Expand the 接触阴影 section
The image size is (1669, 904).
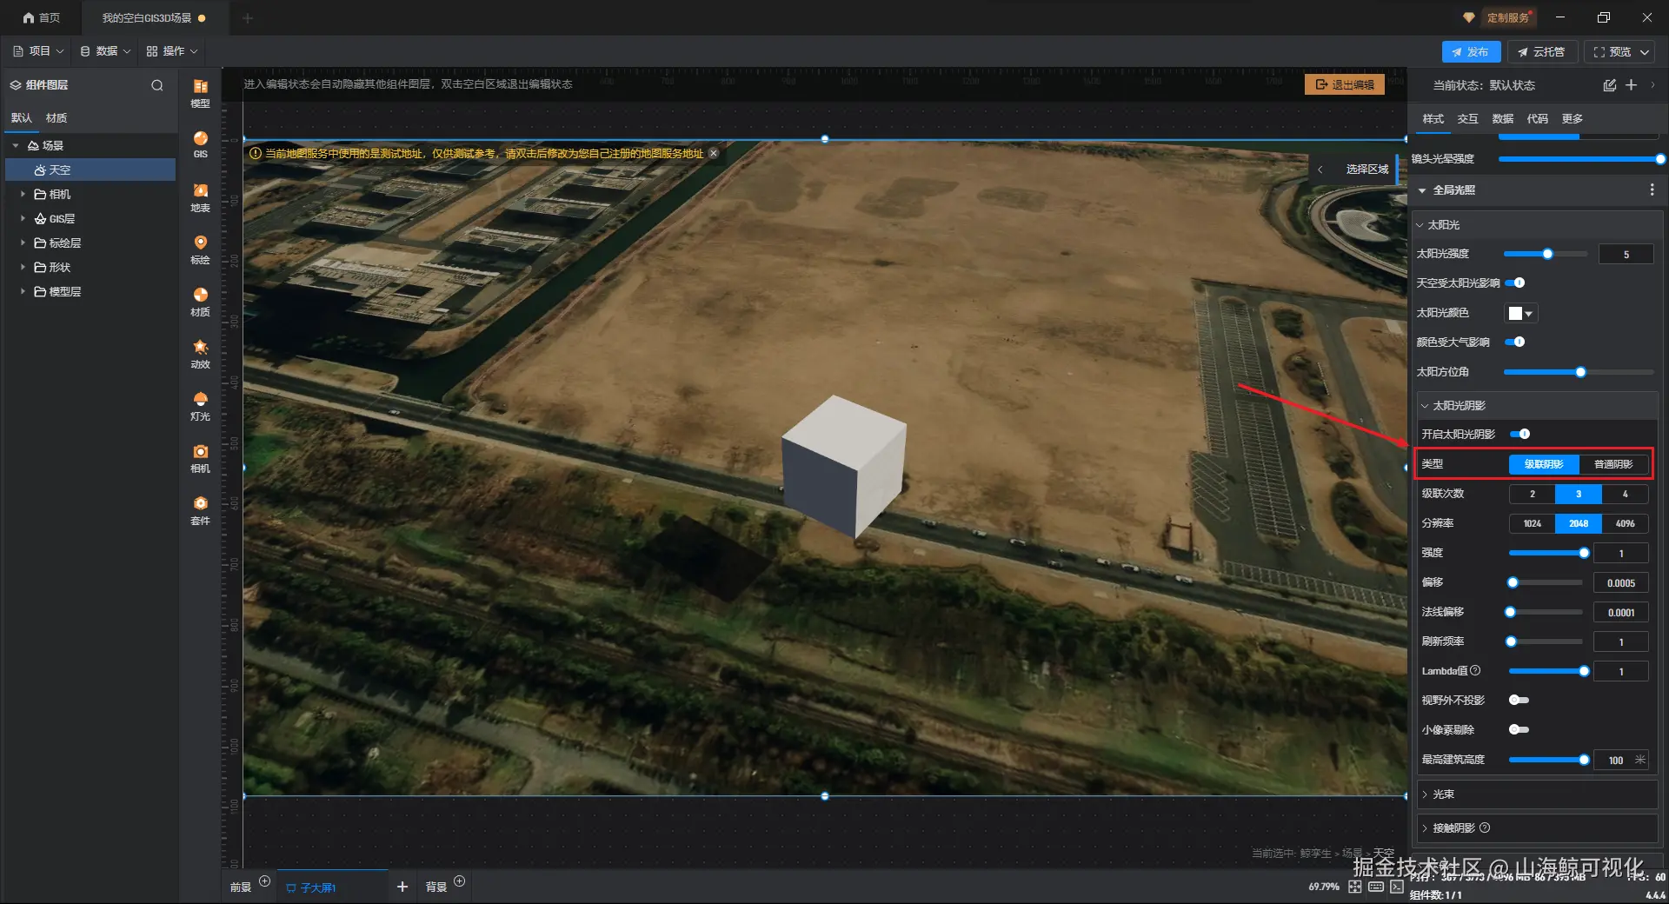click(1425, 828)
